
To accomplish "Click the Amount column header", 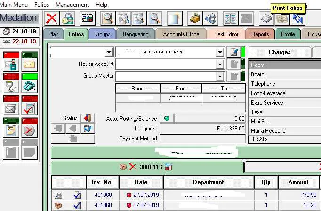I will coord(298,182).
